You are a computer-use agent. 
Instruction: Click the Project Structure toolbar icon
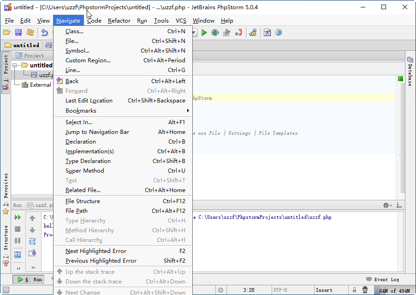point(267,32)
